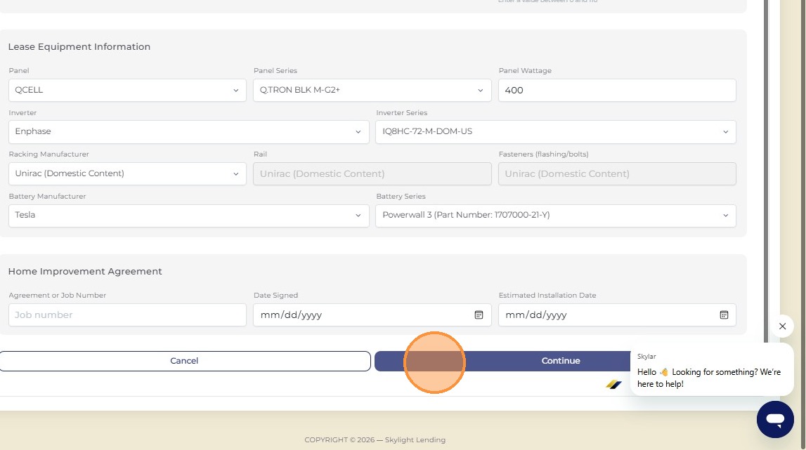Open the Battery Manufacturer dropdown showing Tesla
This screenshot has width=806, height=450.
tap(188, 216)
